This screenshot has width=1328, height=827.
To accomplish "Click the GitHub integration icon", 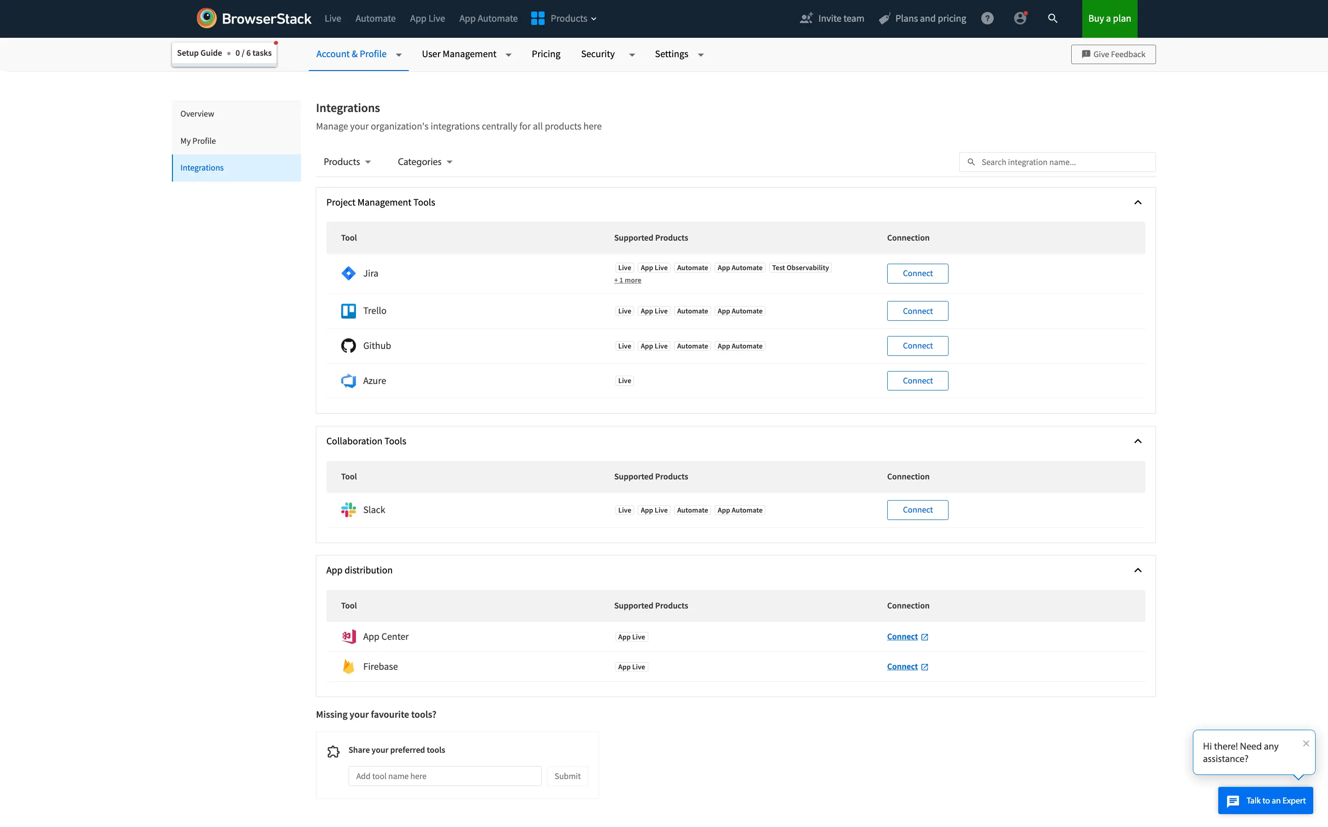I will point(349,345).
